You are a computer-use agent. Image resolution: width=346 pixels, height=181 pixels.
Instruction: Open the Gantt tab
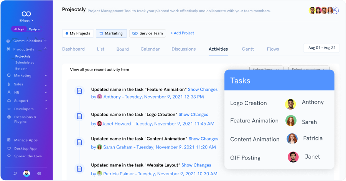coord(248,49)
